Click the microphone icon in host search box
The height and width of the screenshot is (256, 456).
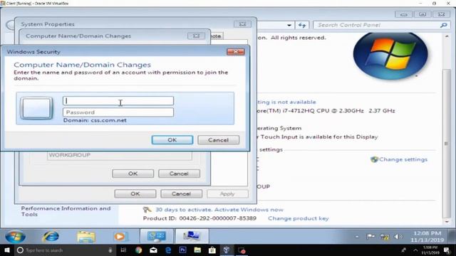[x=110, y=250]
